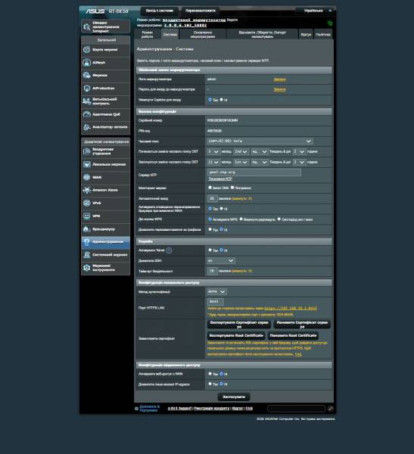Open the LAN sidebar icon
Image resolution: width=414 pixels, height=454 pixels.
(x=86, y=164)
